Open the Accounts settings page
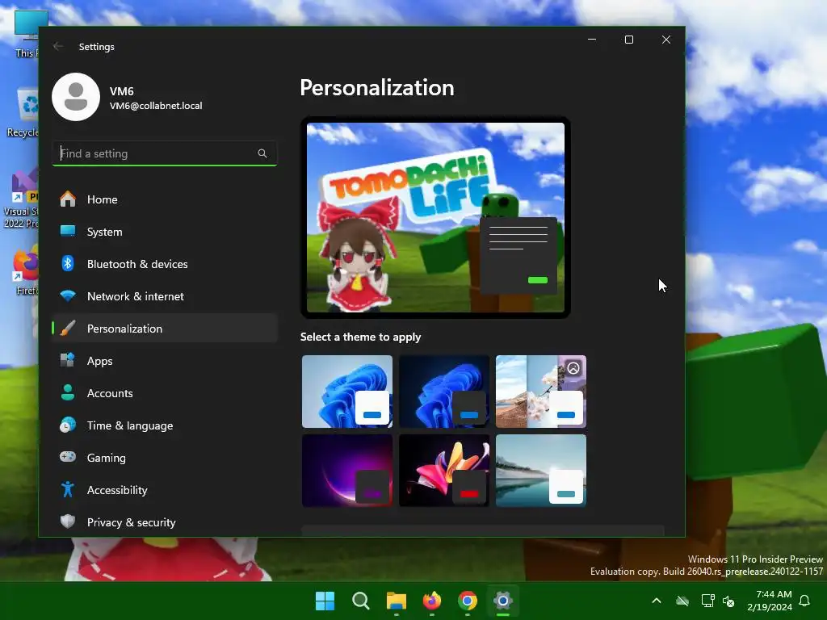 point(165,393)
